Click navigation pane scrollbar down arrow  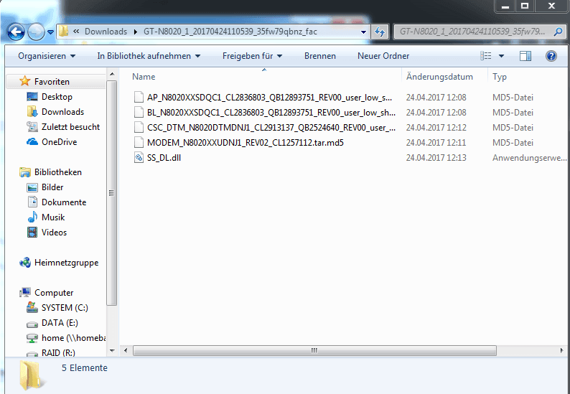click(112, 351)
